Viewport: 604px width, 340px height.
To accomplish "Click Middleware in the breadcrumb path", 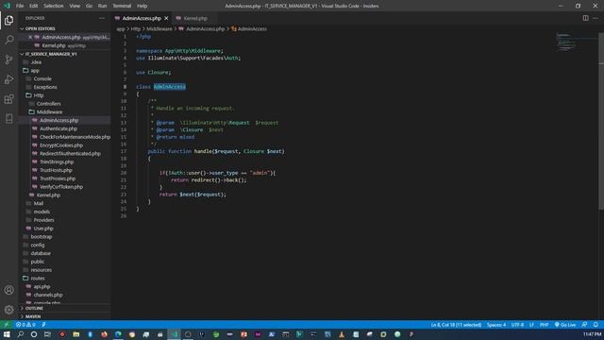I will 159,28.
